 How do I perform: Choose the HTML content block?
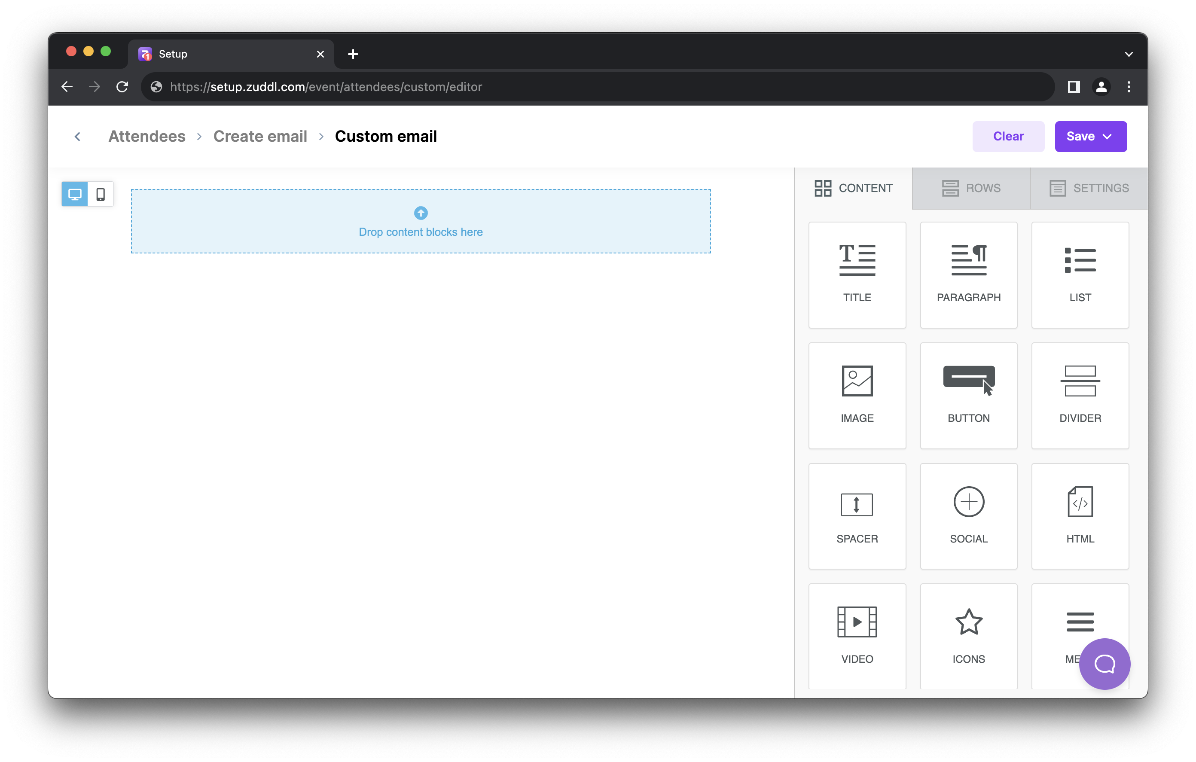click(x=1080, y=515)
